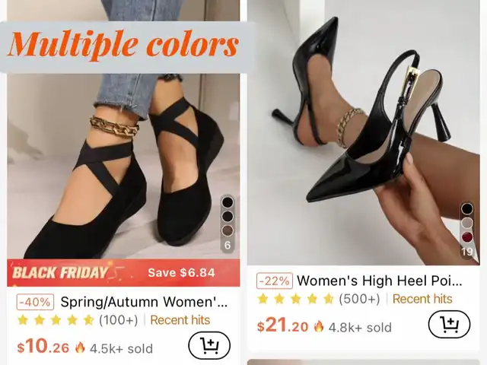Open the Women's High Heel Poi... title
487x365 pixels.
(x=379, y=281)
